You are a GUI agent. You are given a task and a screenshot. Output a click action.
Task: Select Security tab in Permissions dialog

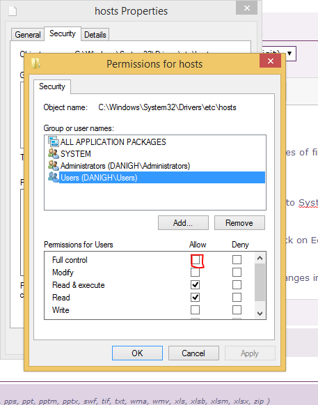pyautogui.click(x=52, y=86)
